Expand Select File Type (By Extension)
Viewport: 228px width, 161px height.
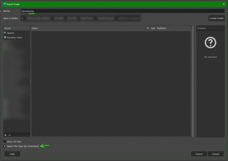coord(5,146)
